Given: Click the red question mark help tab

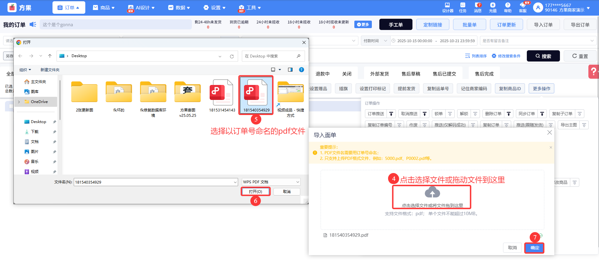Looking at the screenshot, I should pyautogui.click(x=593, y=72).
